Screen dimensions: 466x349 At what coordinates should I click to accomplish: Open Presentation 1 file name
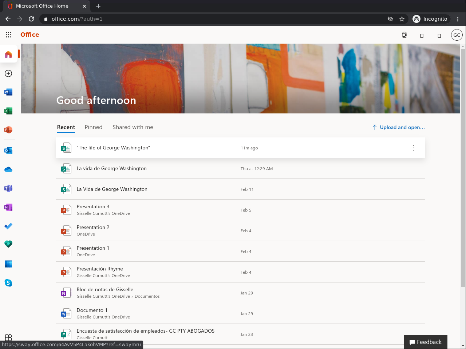pos(93,248)
